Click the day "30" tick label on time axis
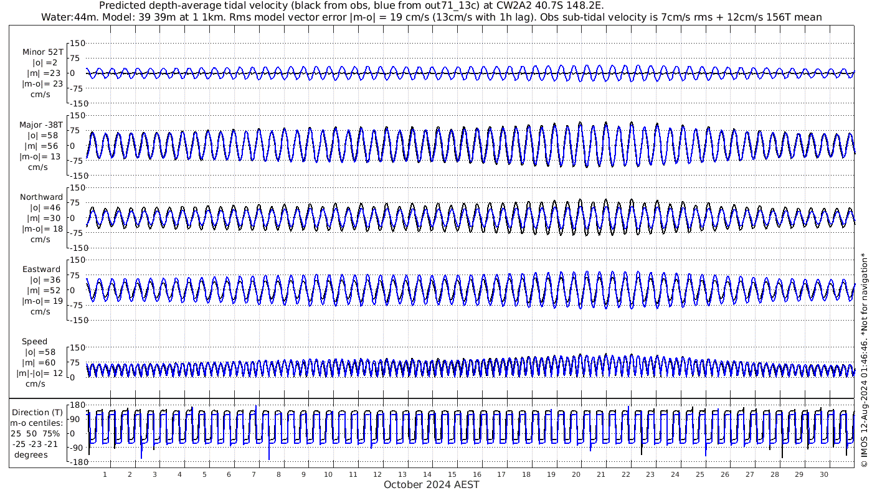Screen dimensions: 872x498 [823, 474]
